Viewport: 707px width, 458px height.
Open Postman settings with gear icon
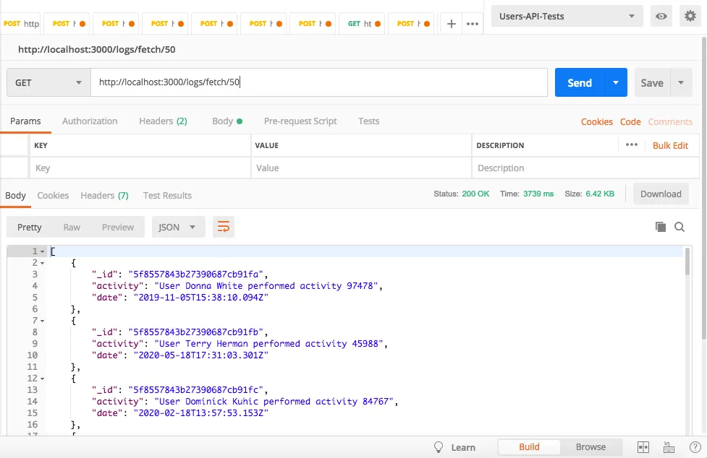[x=691, y=16]
